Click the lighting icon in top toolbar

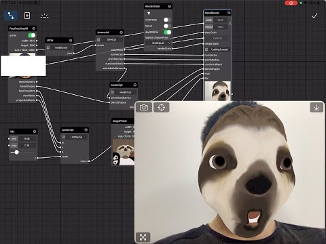(44, 16)
